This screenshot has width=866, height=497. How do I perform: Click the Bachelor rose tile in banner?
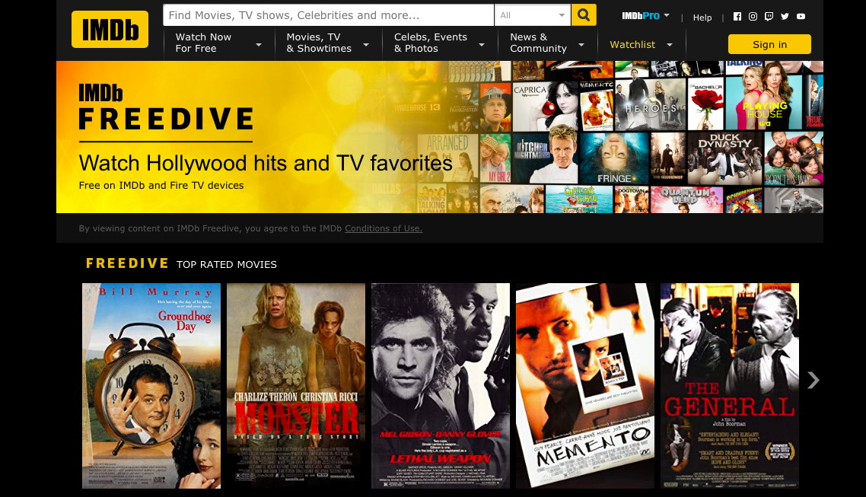click(705, 104)
